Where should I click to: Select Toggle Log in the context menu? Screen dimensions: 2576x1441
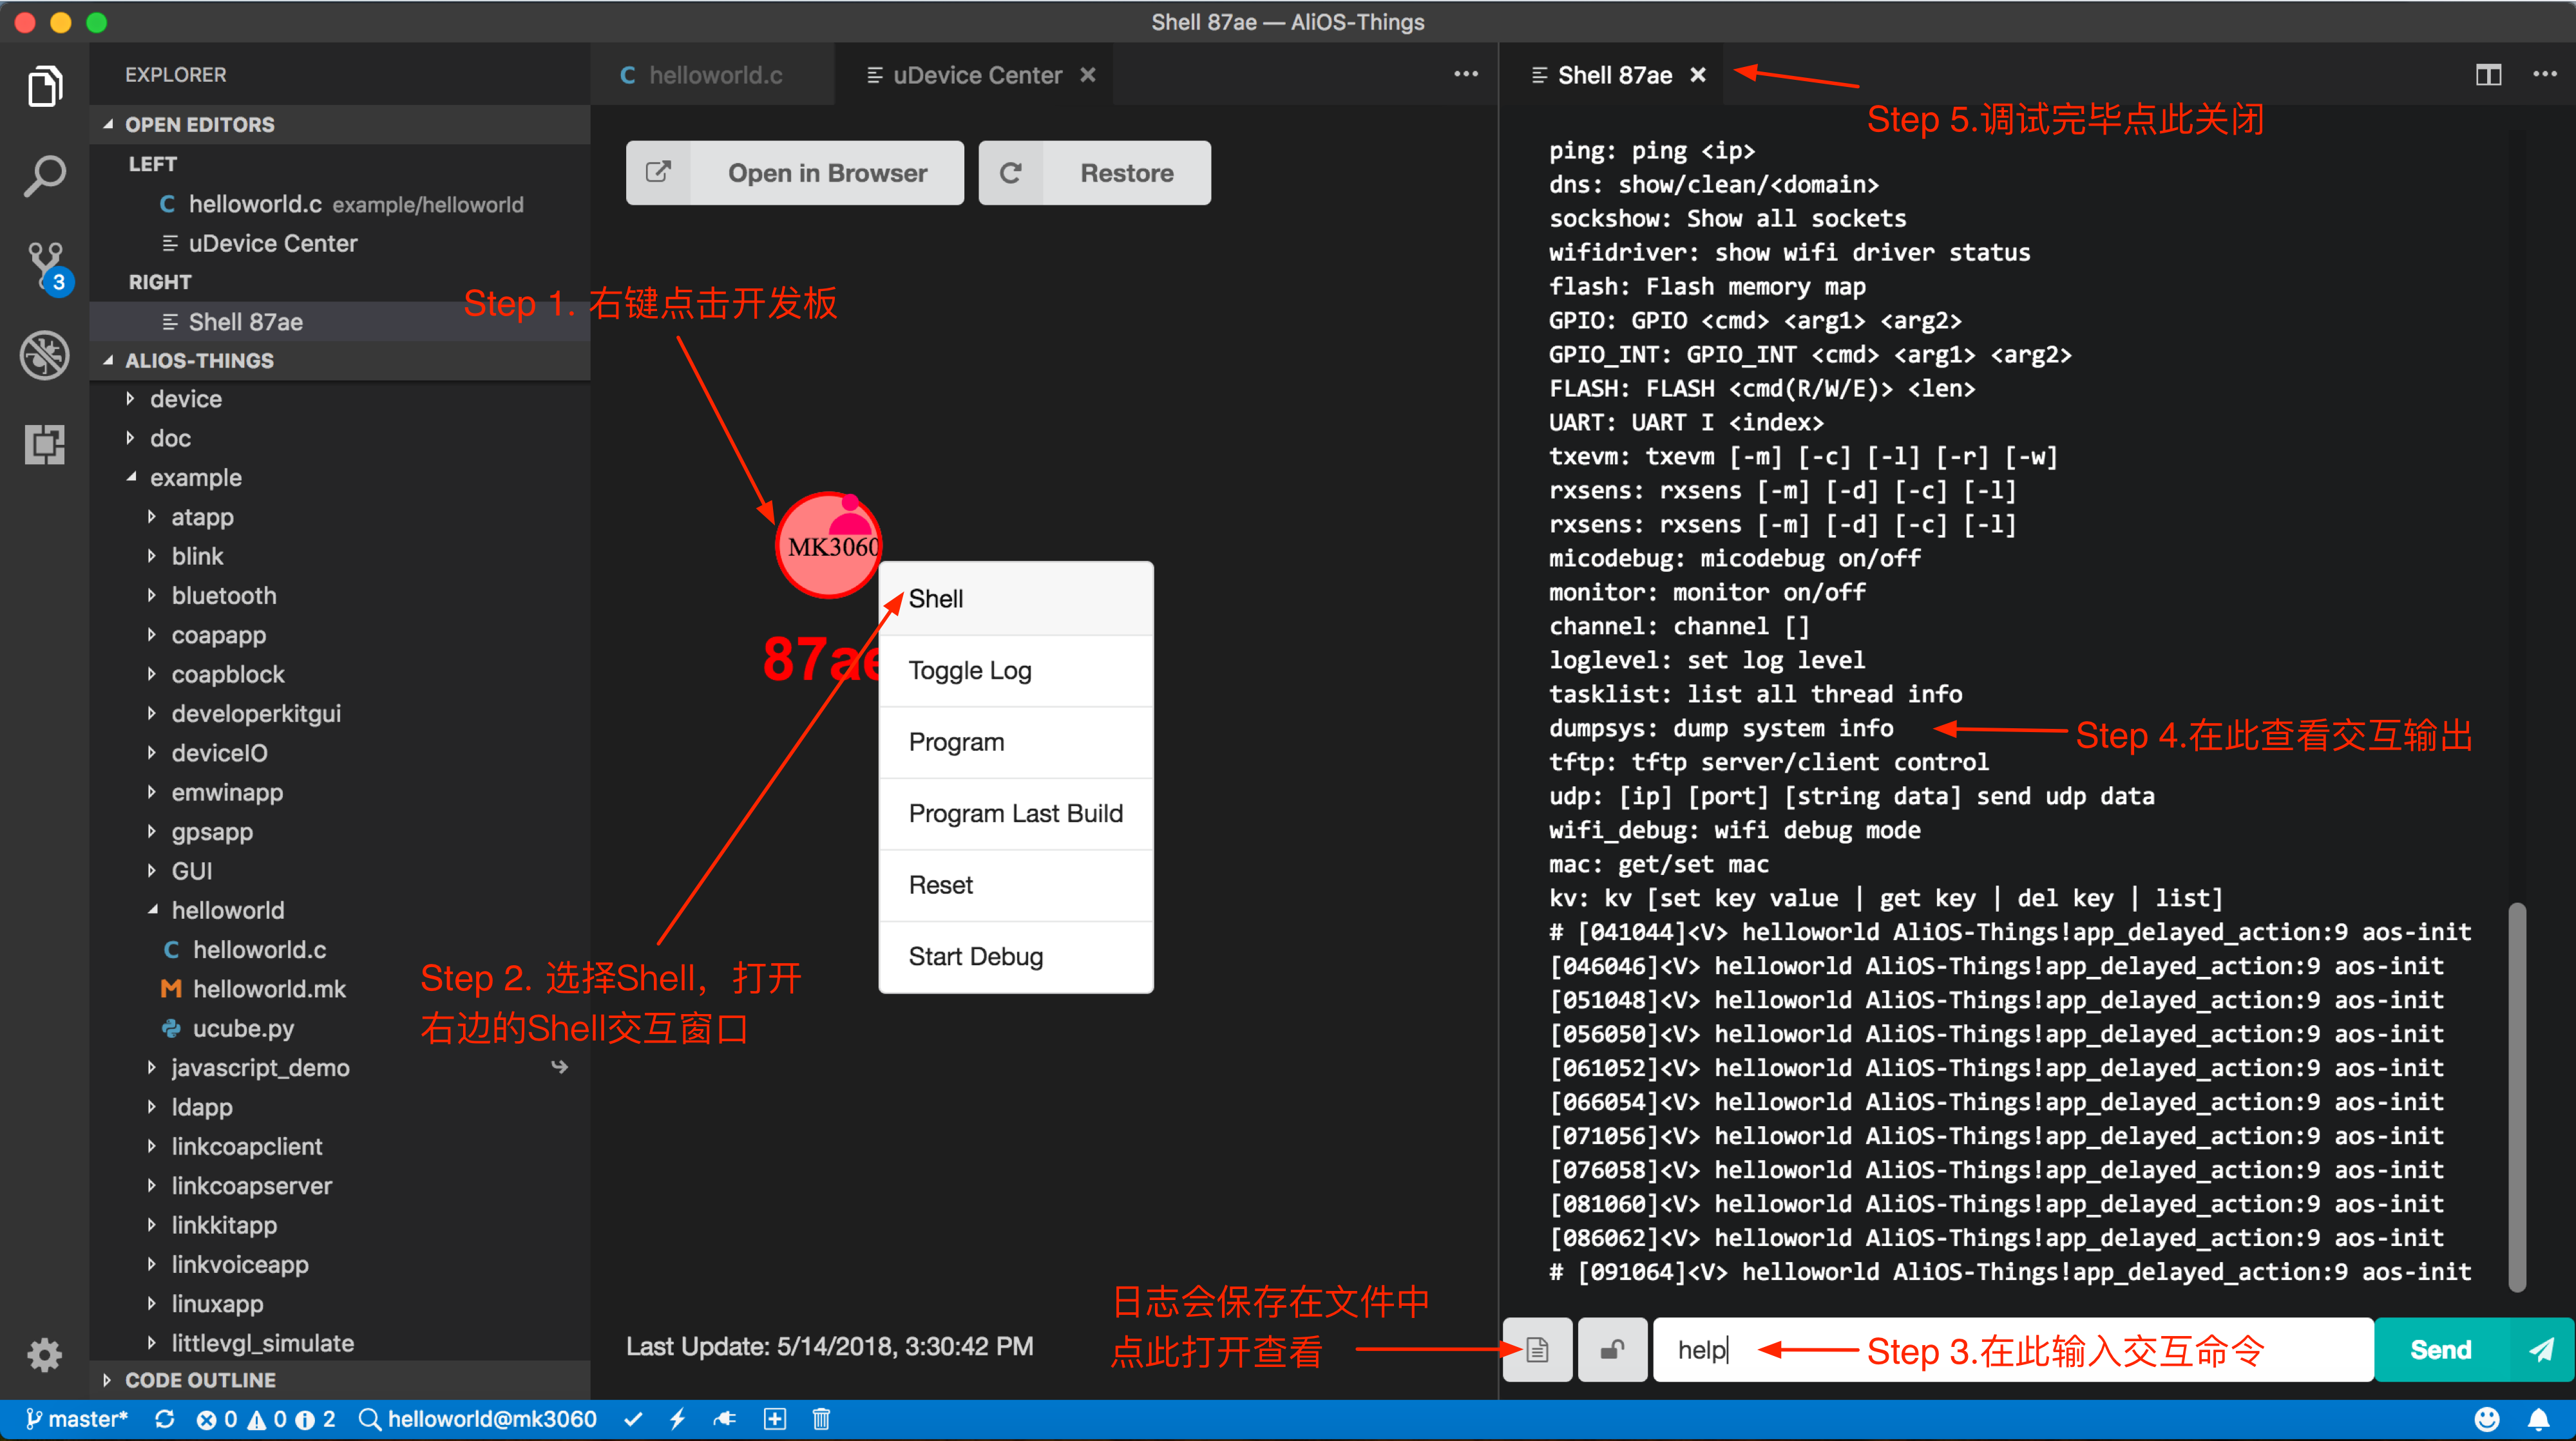pyautogui.click(x=969, y=670)
